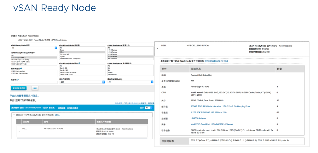This screenshot has width=318, height=153.
Task: Open the 800GB SSD SAS Write Intensive link
Action: tap(221, 106)
